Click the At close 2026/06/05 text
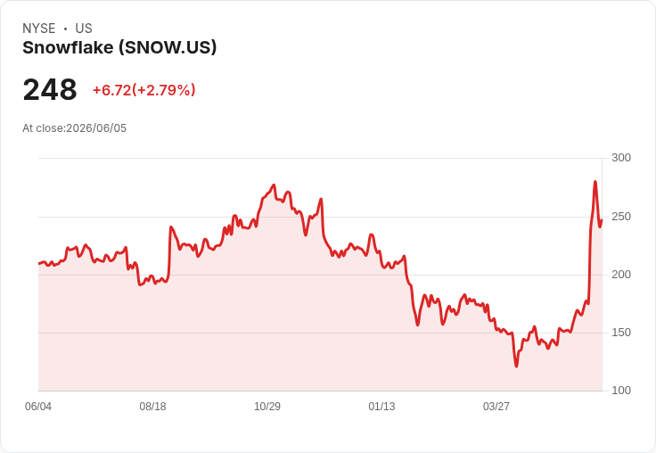The image size is (656, 453). [x=75, y=128]
